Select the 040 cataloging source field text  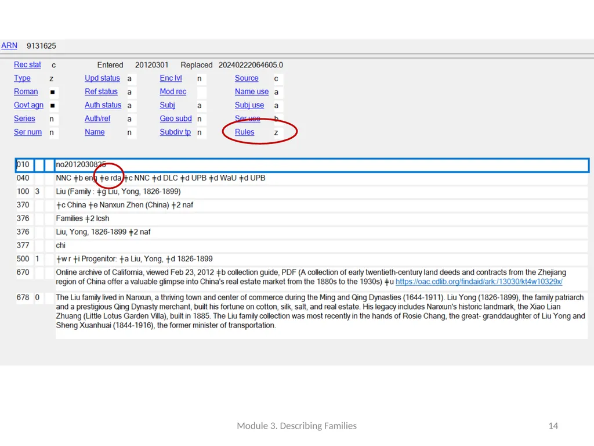pyautogui.click(x=161, y=178)
